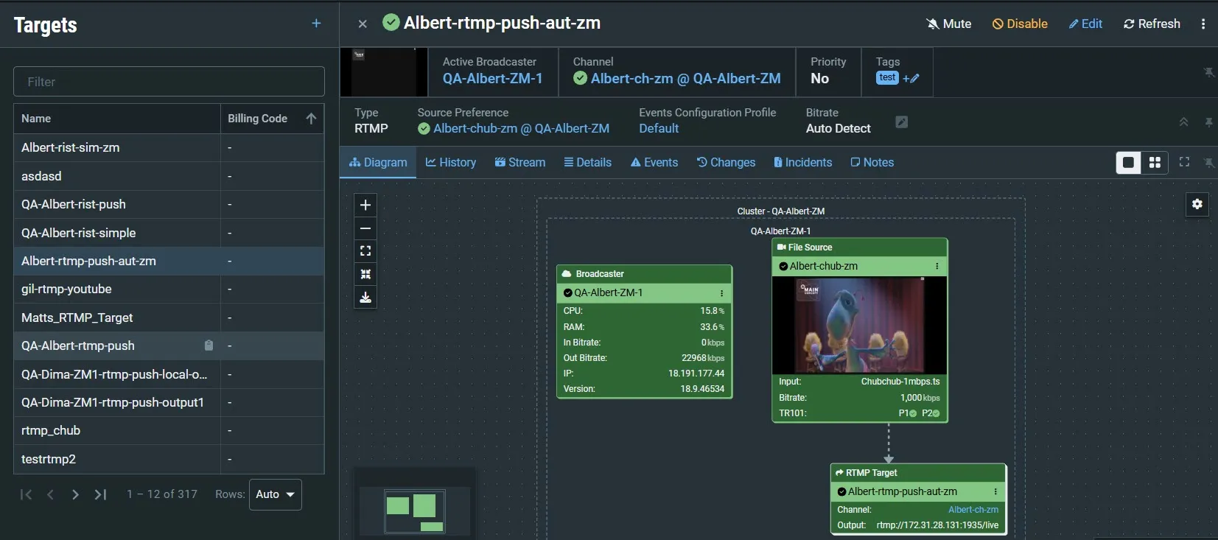Open the Events tab
This screenshot has width=1218, height=540.
pyautogui.click(x=654, y=162)
